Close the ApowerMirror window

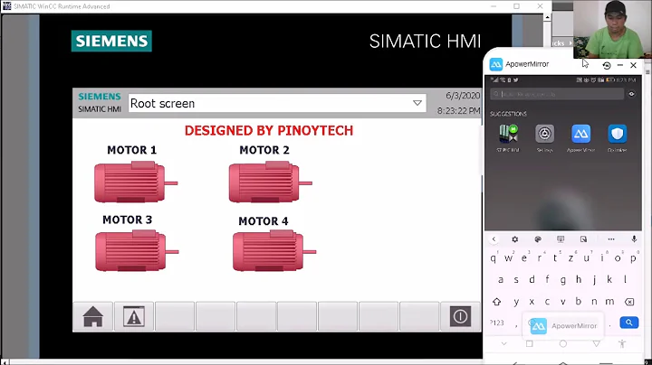[x=633, y=65]
